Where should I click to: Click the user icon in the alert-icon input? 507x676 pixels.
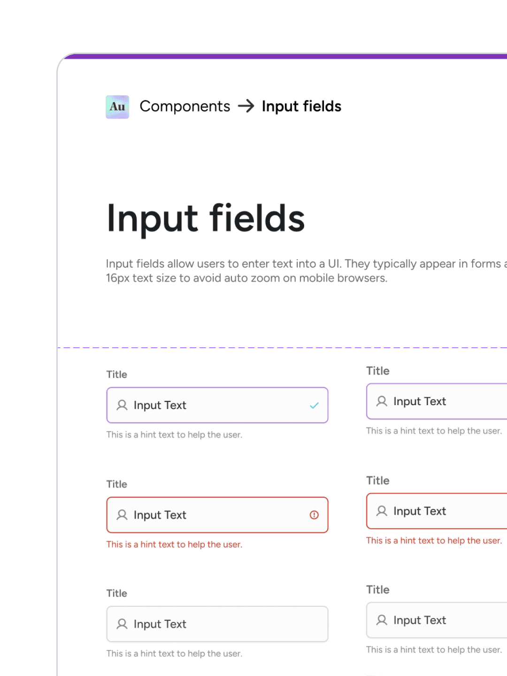pos(122,515)
